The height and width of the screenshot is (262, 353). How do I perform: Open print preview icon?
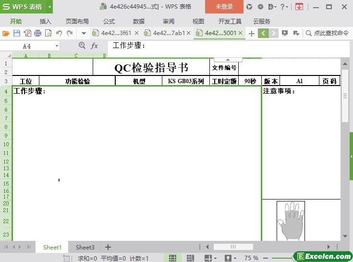coord(48,33)
